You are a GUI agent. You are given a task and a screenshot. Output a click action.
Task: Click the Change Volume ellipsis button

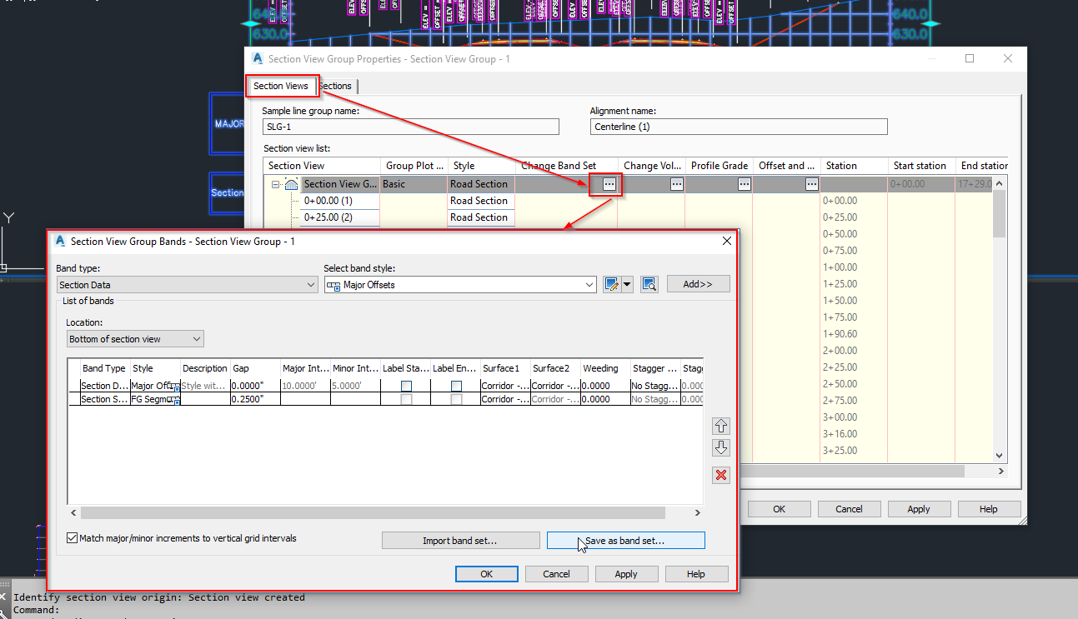point(676,184)
